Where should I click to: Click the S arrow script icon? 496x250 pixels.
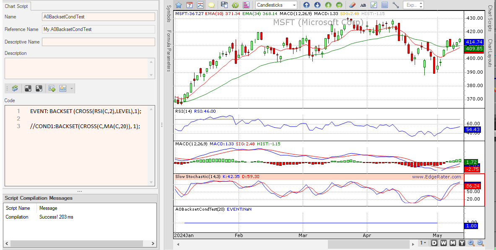pos(39,88)
